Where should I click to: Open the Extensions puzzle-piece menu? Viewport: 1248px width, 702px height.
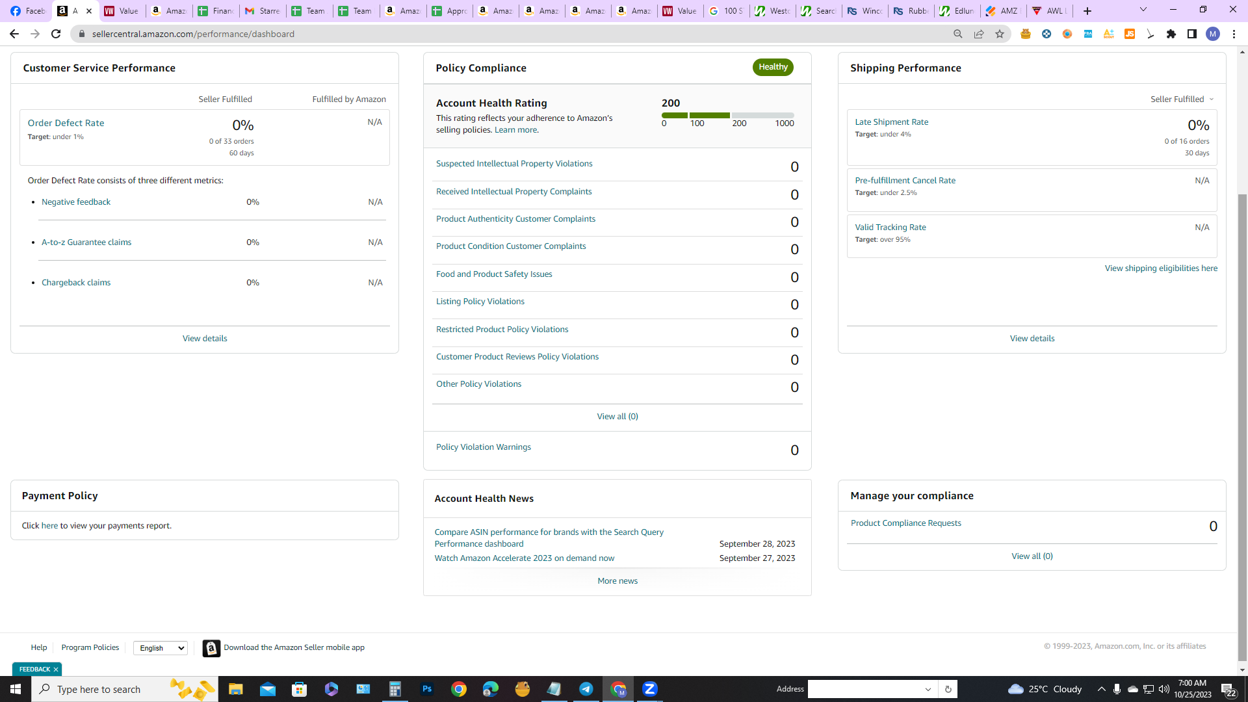[x=1171, y=34]
